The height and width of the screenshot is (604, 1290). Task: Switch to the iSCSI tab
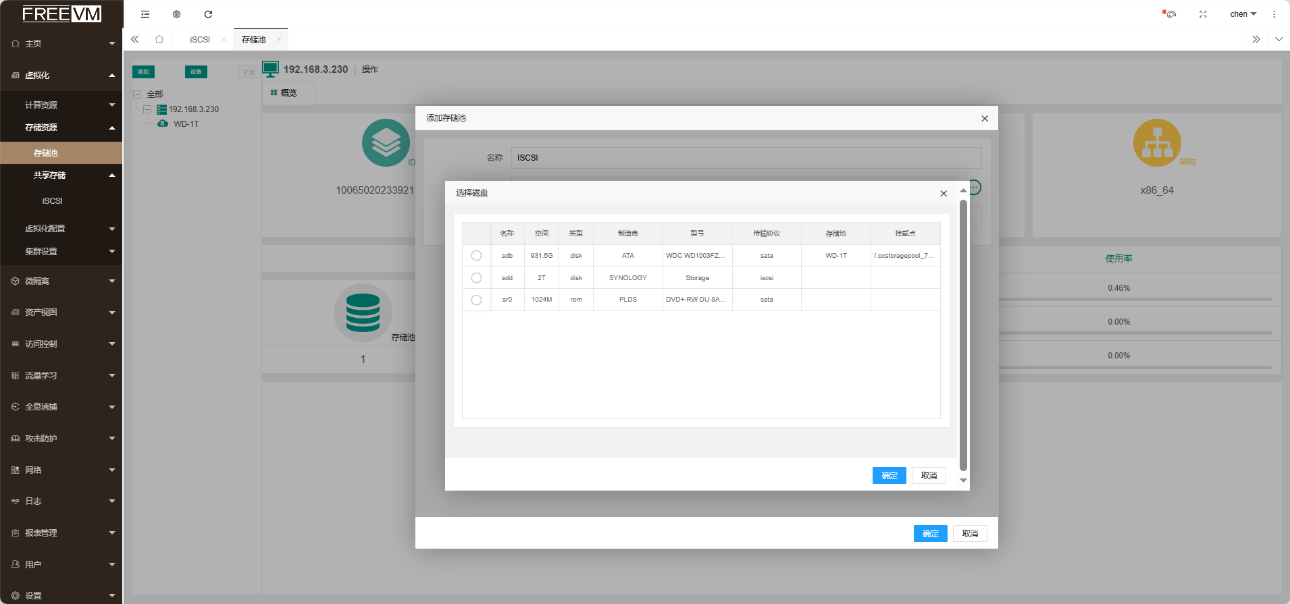point(200,40)
